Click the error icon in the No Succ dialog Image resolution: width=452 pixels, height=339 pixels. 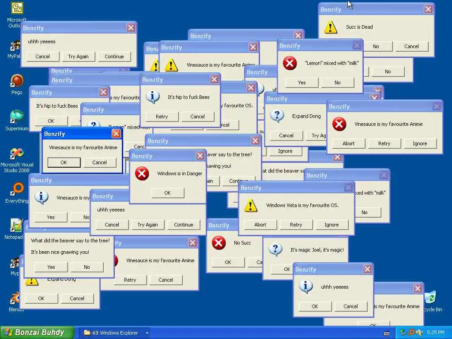[x=218, y=243]
